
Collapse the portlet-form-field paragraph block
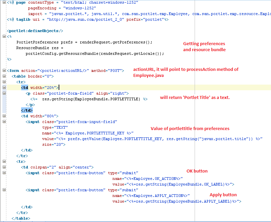point(4,93)
